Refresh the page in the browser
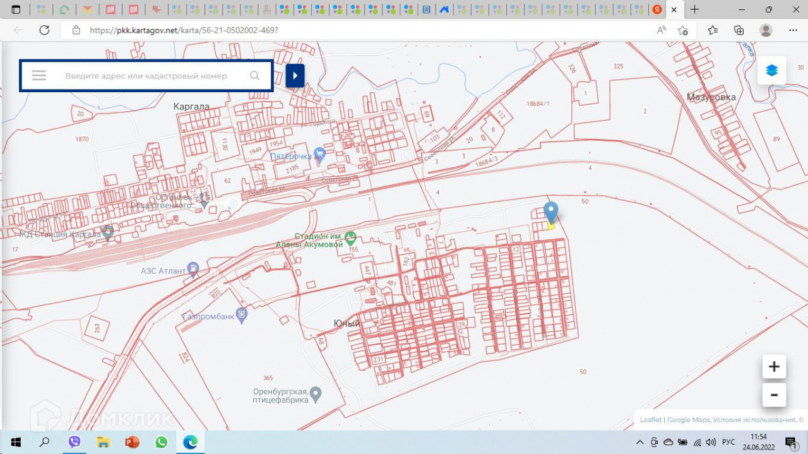 tap(44, 30)
